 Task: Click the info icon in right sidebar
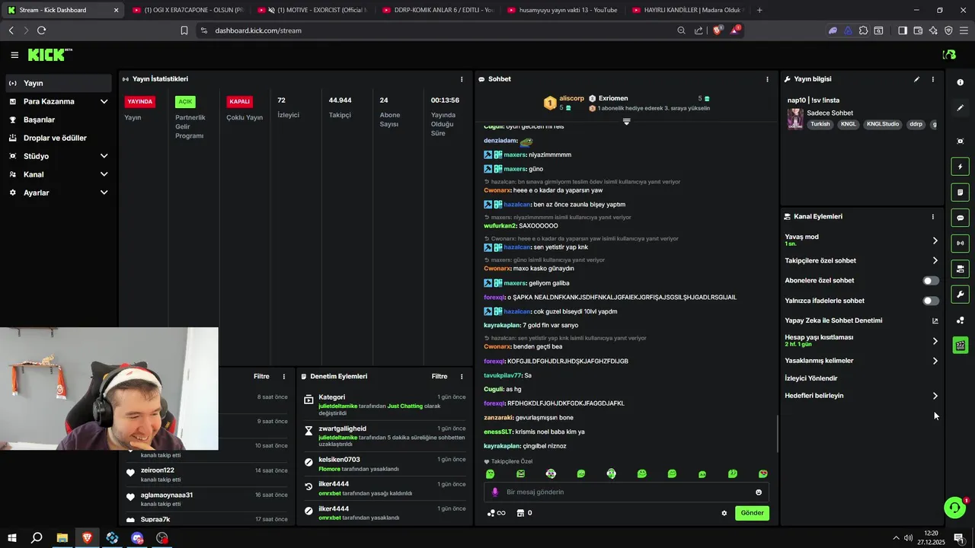960,82
